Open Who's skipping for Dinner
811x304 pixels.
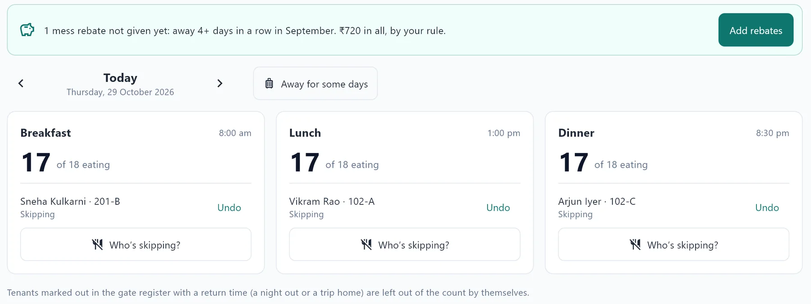[674, 245]
